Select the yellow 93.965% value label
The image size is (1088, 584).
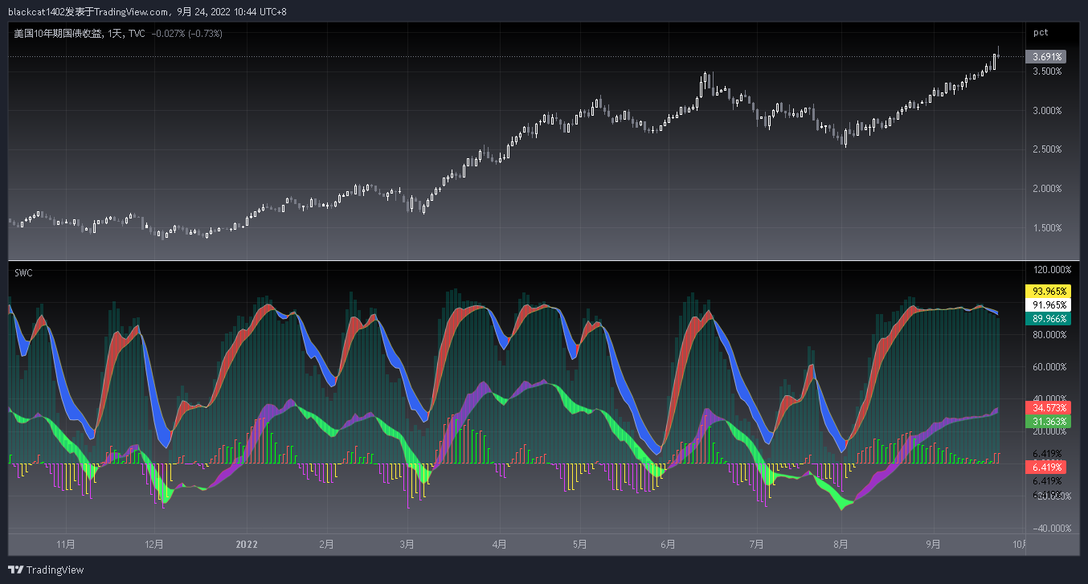[1049, 292]
